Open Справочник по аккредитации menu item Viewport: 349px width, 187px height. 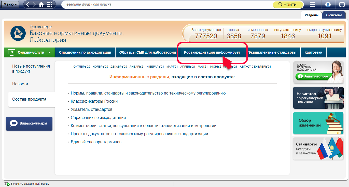pos(85,52)
